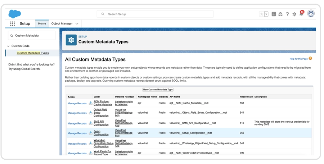324x164 pixels.
Task: Open the user profile avatar
Action: (x=311, y=14)
